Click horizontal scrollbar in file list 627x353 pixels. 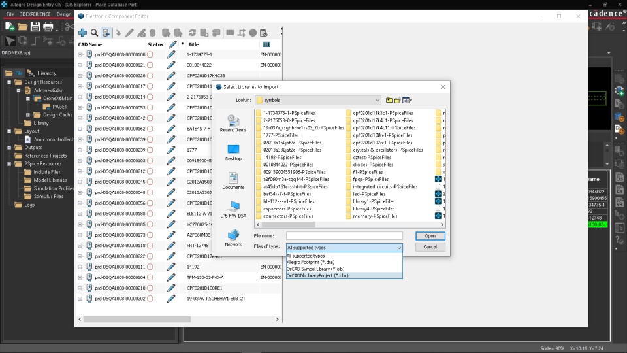(288, 224)
